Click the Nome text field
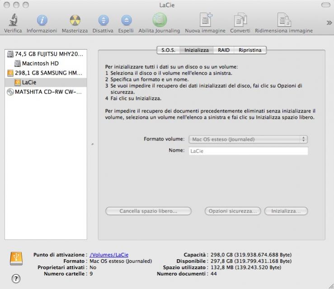This screenshot has width=334, height=289. (x=248, y=151)
